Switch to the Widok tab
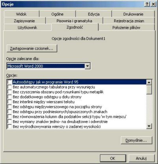The width and height of the screenshot is (158, 164). [x=21, y=14]
